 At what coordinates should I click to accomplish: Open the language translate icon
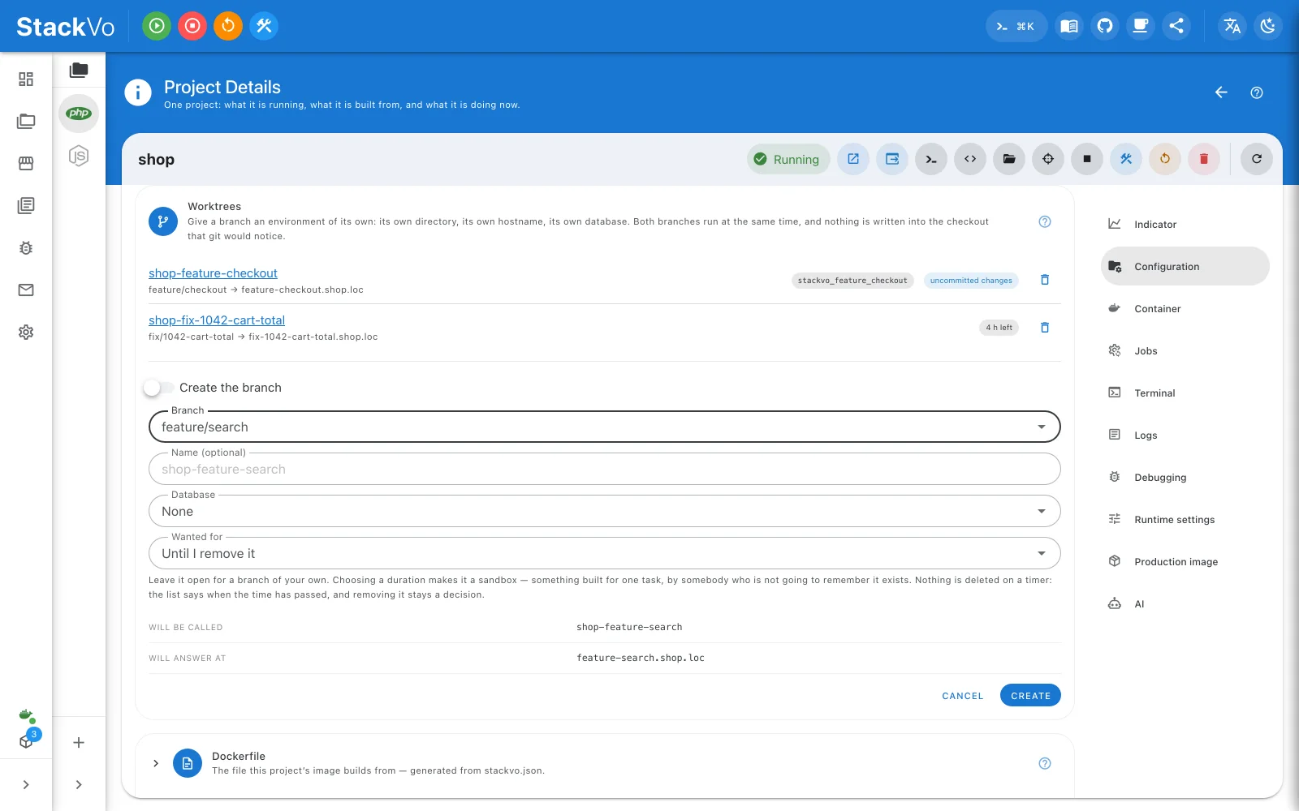(x=1232, y=26)
